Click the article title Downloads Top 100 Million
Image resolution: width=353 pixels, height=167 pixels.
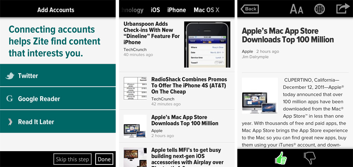(x=288, y=35)
